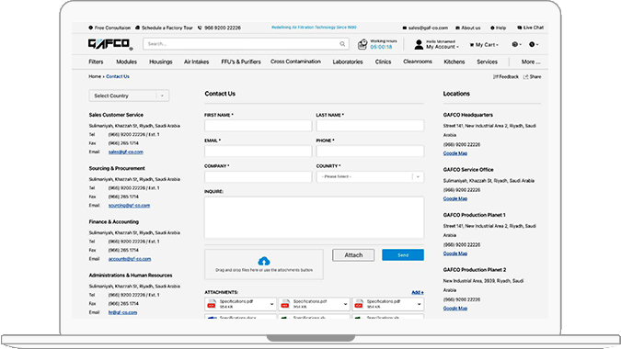The width and height of the screenshot is (621, 349).
Task: Focus the top Search field
Action: tap(246, 44)
